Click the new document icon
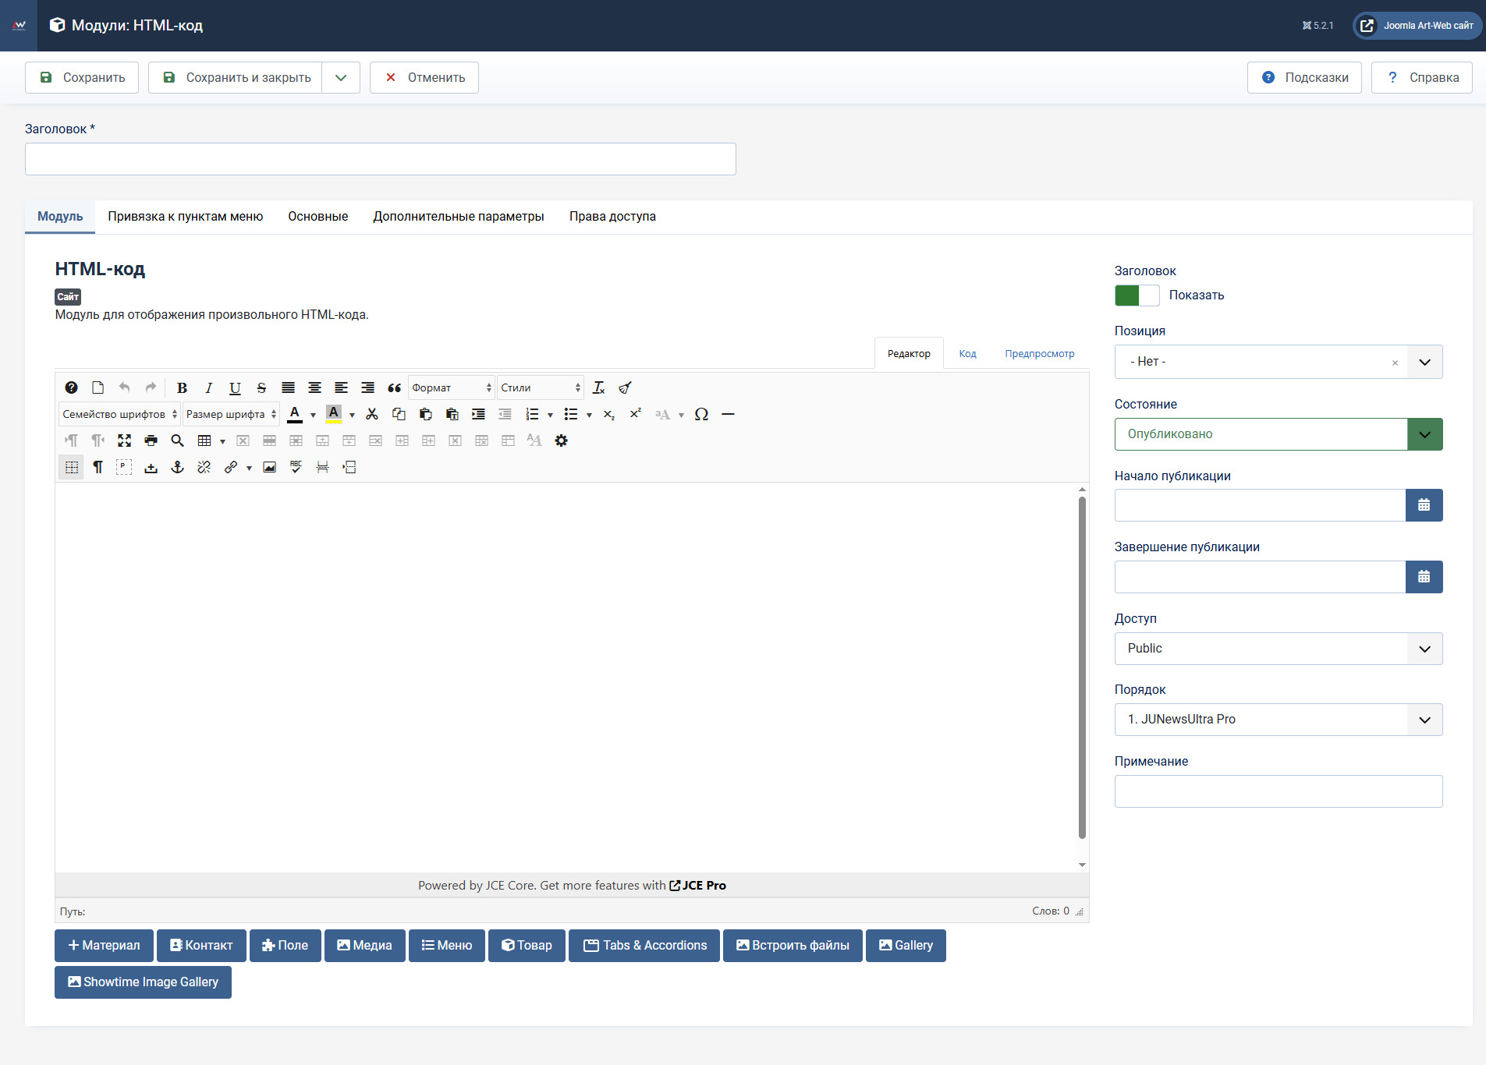The height and width of the screenshot is (1065, 1486). pyautogui.click(x=98, y=387)
